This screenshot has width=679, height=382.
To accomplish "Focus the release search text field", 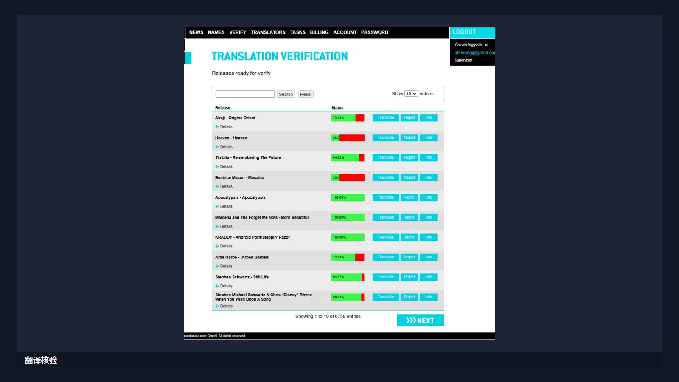I will point(245,94).
